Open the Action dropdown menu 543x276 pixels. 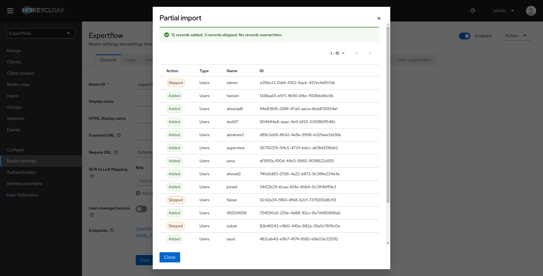click(x=516, y=36)
